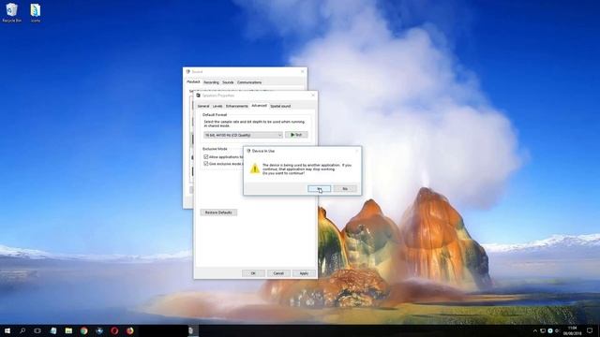Toggle give exclusive mode applications priority checkbox
The width and height of the screenshot is (600, 337).
[x=206, y=164]
